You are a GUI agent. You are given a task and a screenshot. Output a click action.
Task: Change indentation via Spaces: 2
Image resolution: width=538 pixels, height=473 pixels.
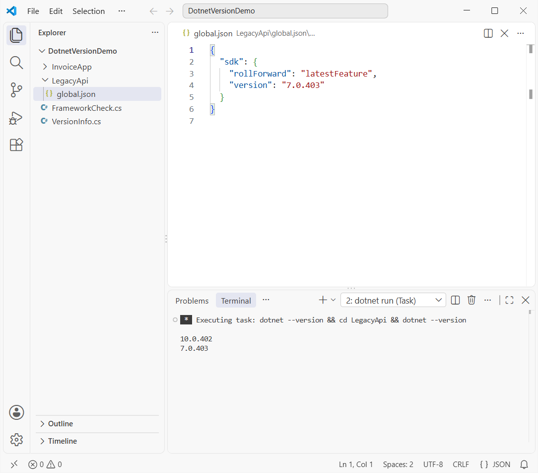[x=398, y=465]
